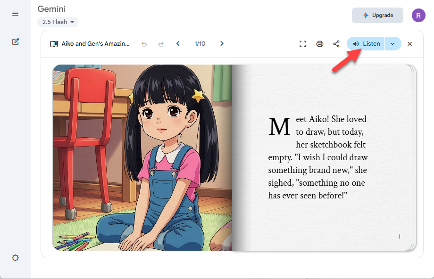Image resolution: width=434 pixels, height=279 pixels.
Task: Start a new chat with the edit icon
Action: pyautogui.click(x=16, y=42)
